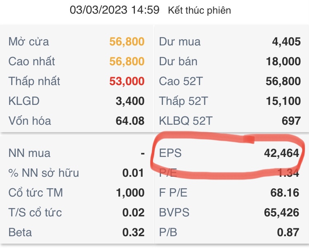Select the KLBQ 52T value 697
The width and height of the screenshot is (309, 249).
pyautogui.click(x=291, y=121)
